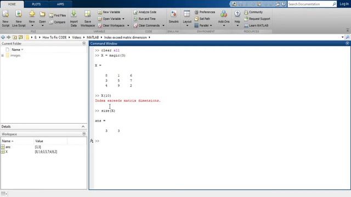Click the up one level folder icon

click(x=15, y=37)
